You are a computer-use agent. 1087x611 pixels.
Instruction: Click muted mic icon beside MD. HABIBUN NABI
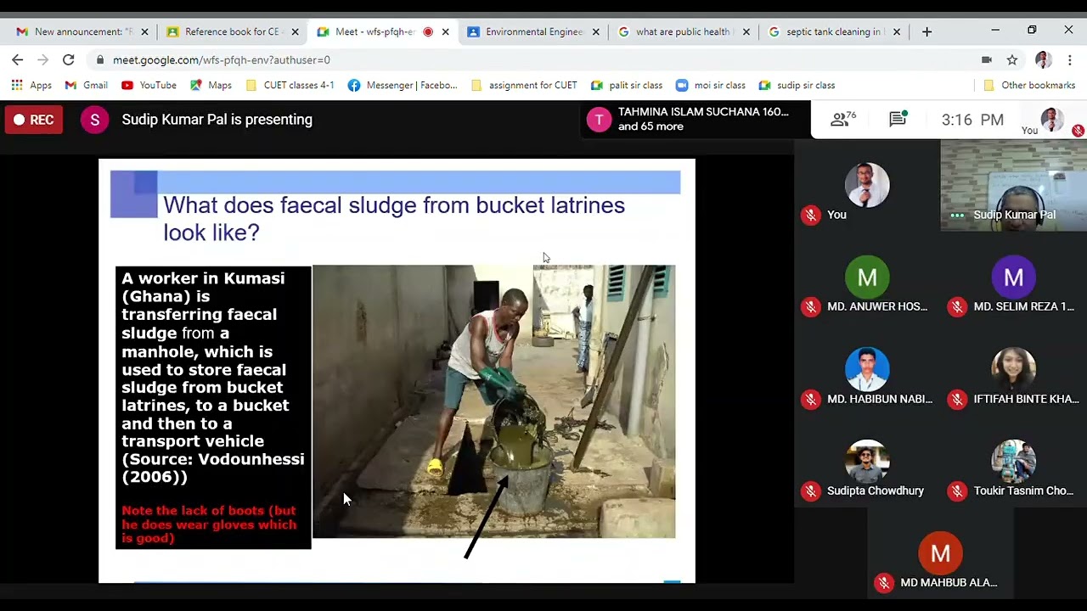(810, 399)
